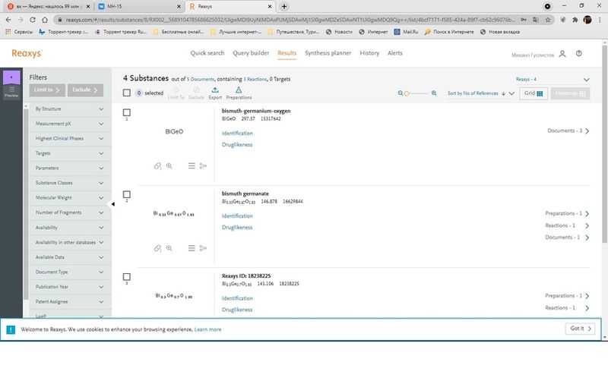Toggle the select-all checkbox
The image size is (608, 365).
pos(127,93)
